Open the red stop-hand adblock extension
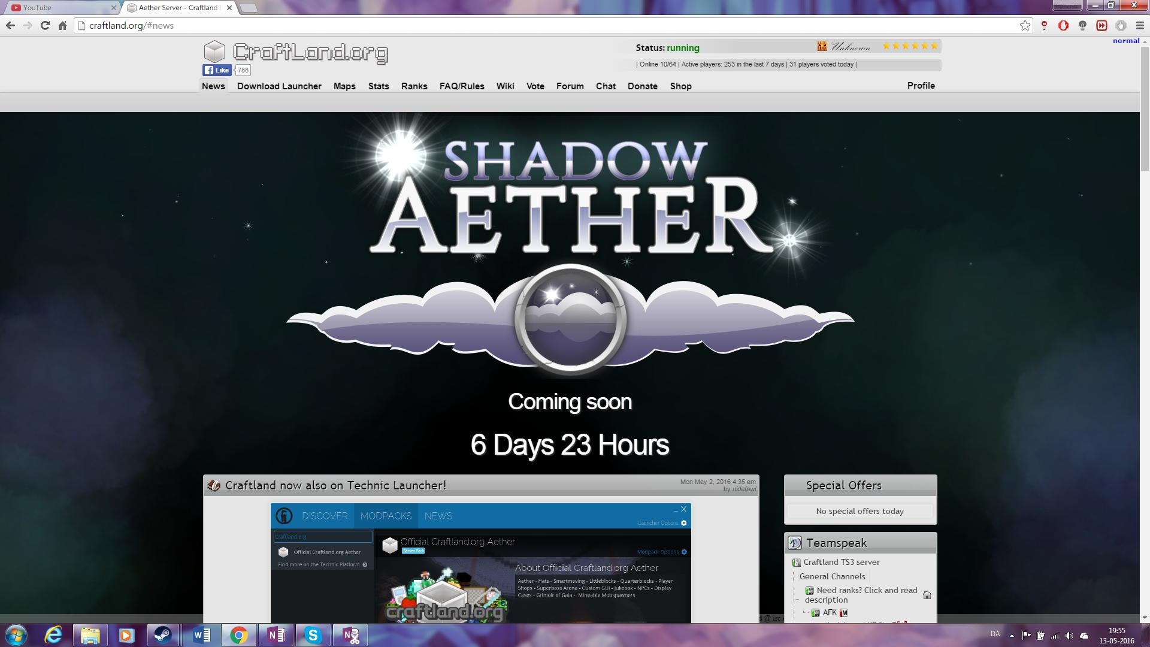 (x=1063, y=25)
